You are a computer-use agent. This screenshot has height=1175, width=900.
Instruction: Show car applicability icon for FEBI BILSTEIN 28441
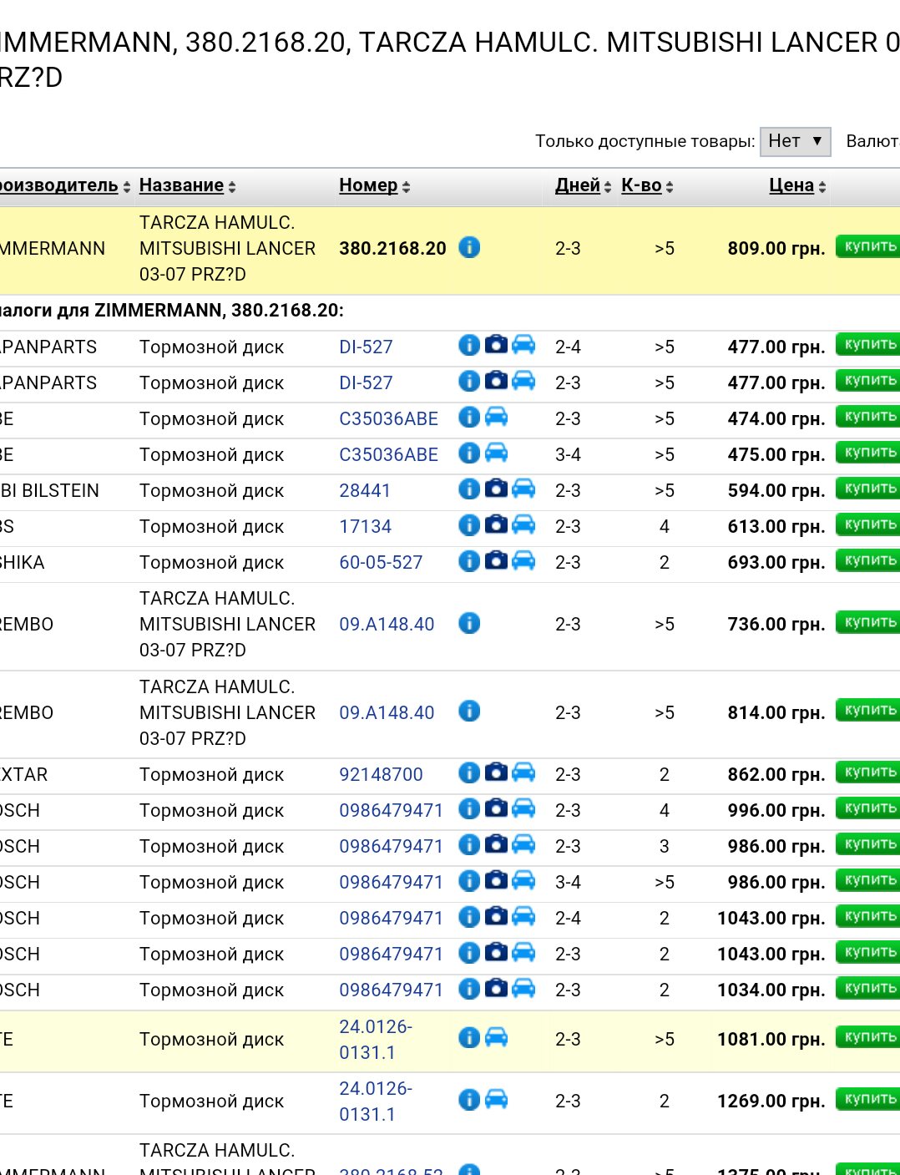pos(523,489)
